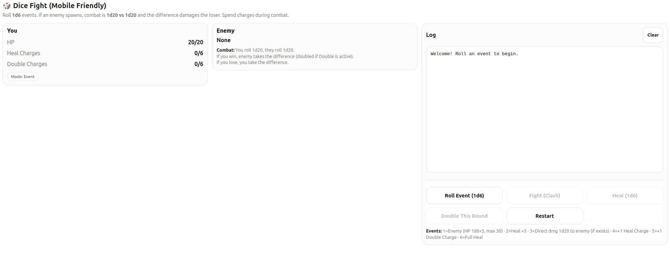Click the Enemy panel heading

tap(225, 31)
